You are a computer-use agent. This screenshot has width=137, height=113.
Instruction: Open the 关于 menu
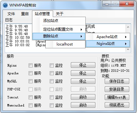60,14
